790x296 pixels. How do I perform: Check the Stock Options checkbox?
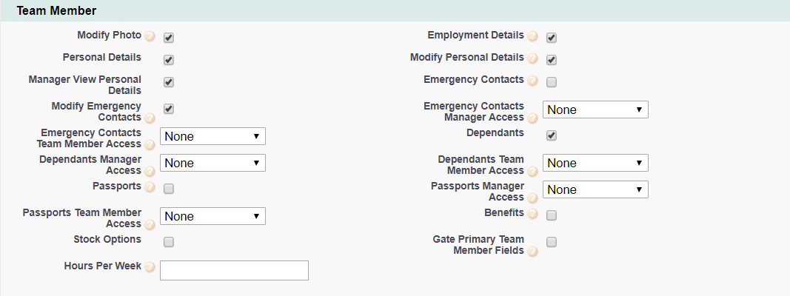[169, 242]
